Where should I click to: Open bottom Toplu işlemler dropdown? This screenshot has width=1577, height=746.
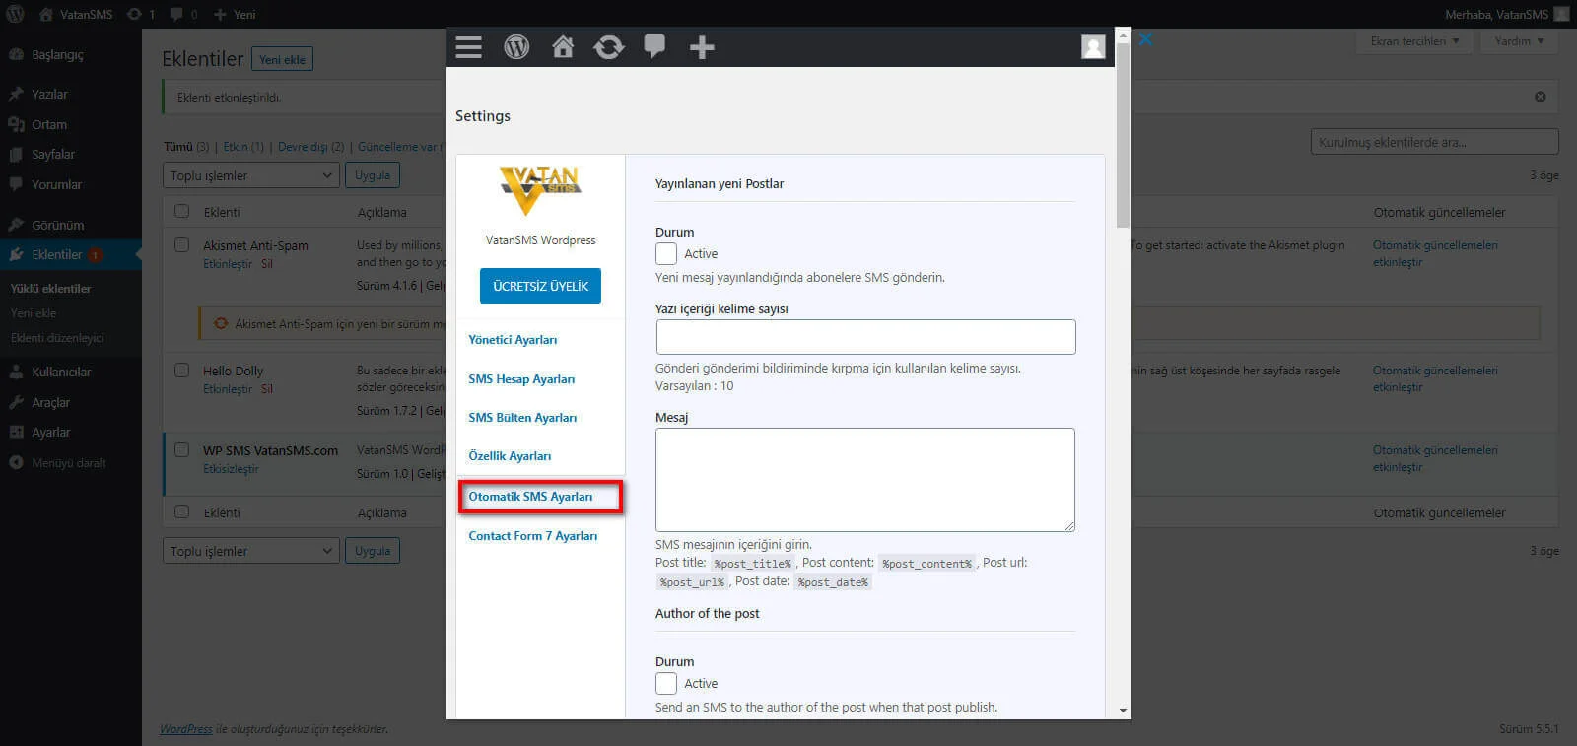pyautogui.click(x=251, y=551)
